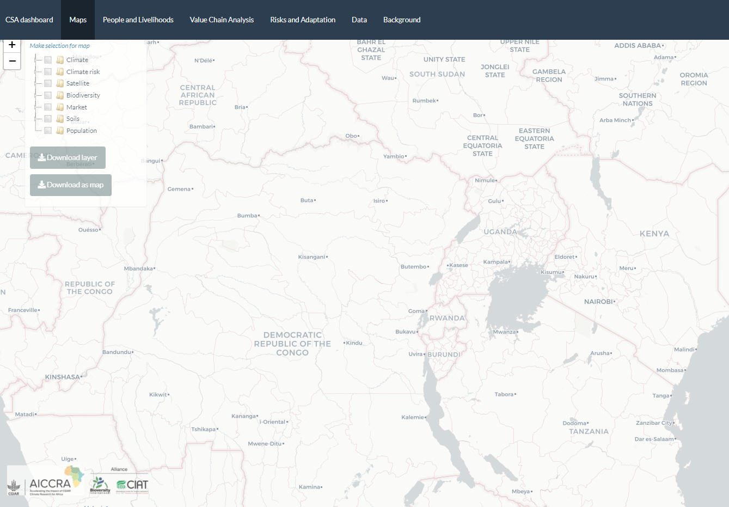Open the Risks and Adaptation page

click(x=302, y=20)
